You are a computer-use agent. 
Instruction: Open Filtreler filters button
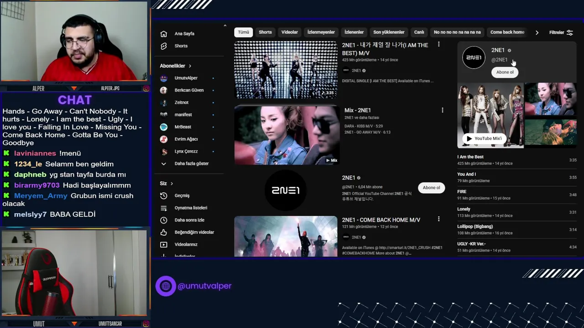pyautogui.click(x=561, y=33)
